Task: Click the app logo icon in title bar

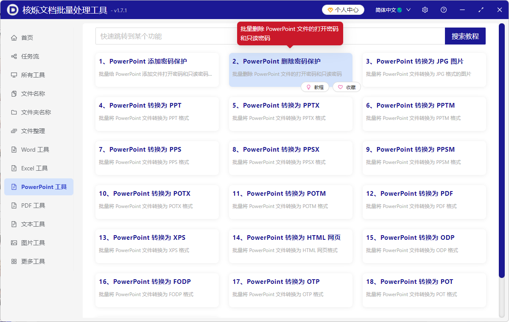Action: 14,10
